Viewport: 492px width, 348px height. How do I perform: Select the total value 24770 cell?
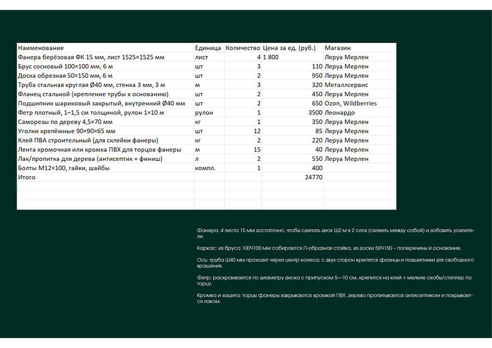coord(292,177)
